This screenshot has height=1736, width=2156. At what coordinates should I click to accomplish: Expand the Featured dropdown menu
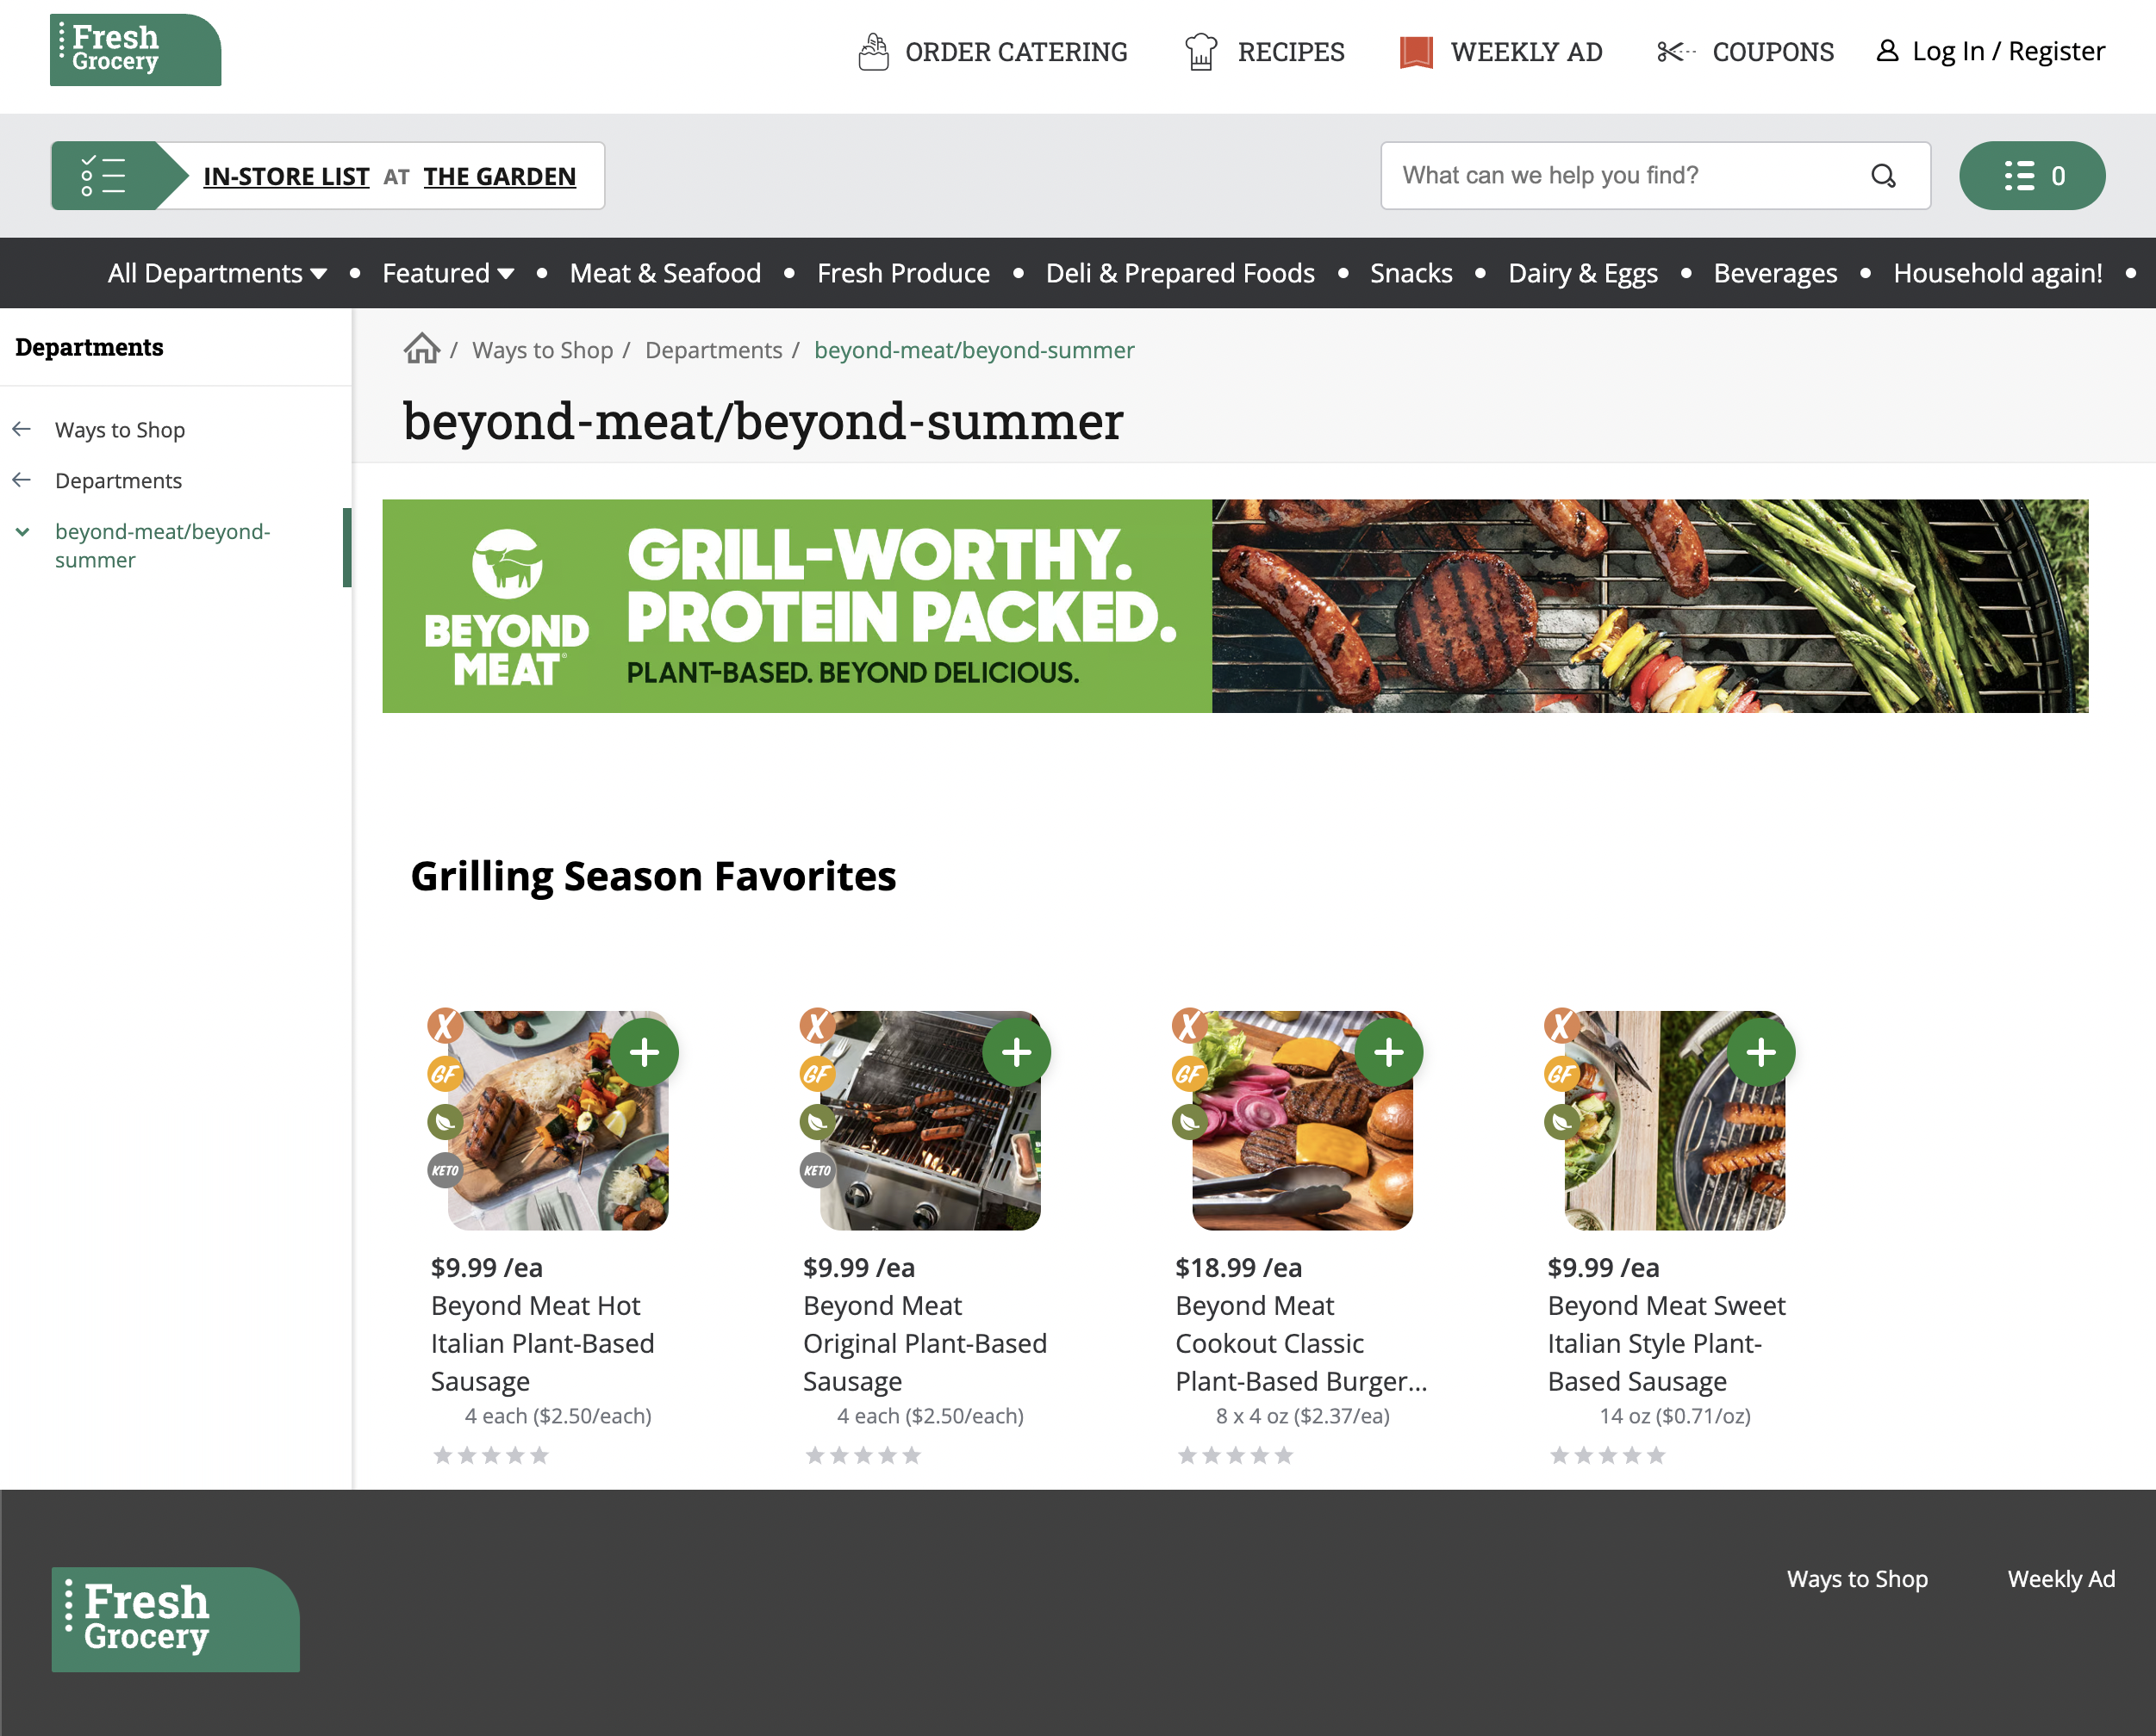tap(451, 273)
